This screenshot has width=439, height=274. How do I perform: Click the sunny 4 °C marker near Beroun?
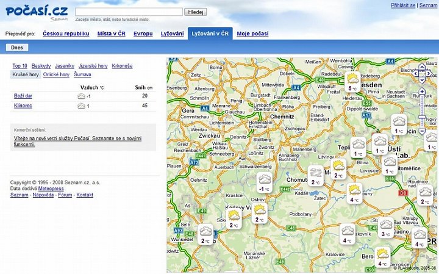[x=382, y=257]
